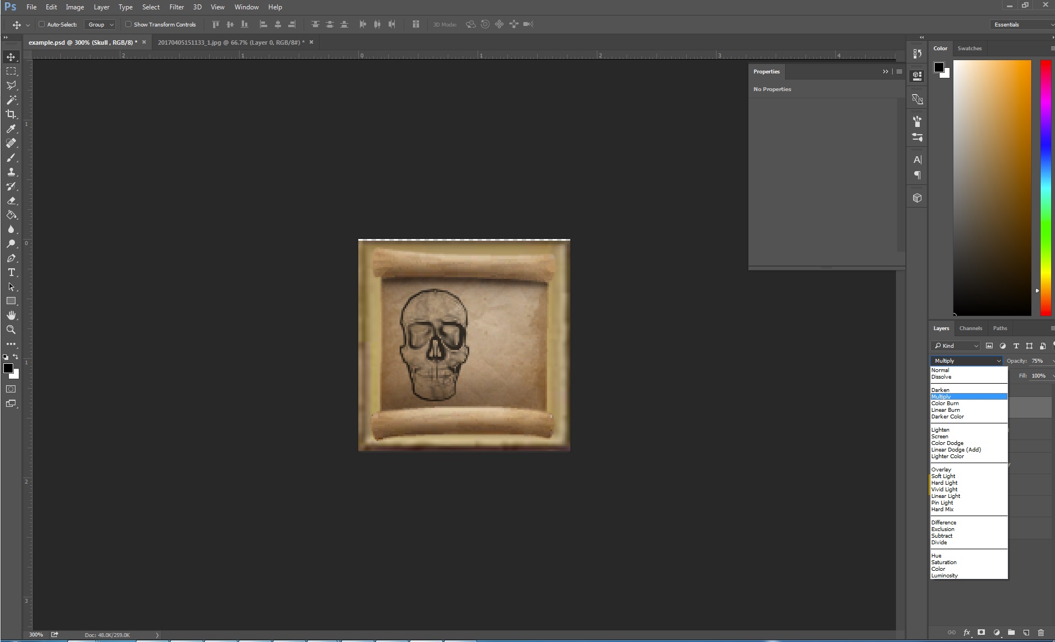Switch to the Channels tab
The image size is (1055, 642).
[971, 328]
